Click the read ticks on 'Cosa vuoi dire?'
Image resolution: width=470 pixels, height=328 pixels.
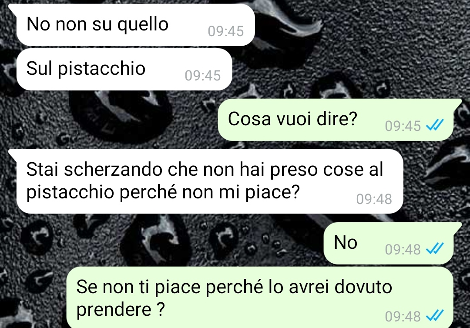435,126
